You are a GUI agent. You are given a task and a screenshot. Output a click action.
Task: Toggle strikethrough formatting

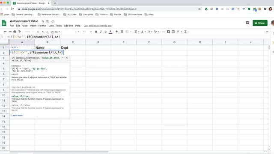click(106, 32)
